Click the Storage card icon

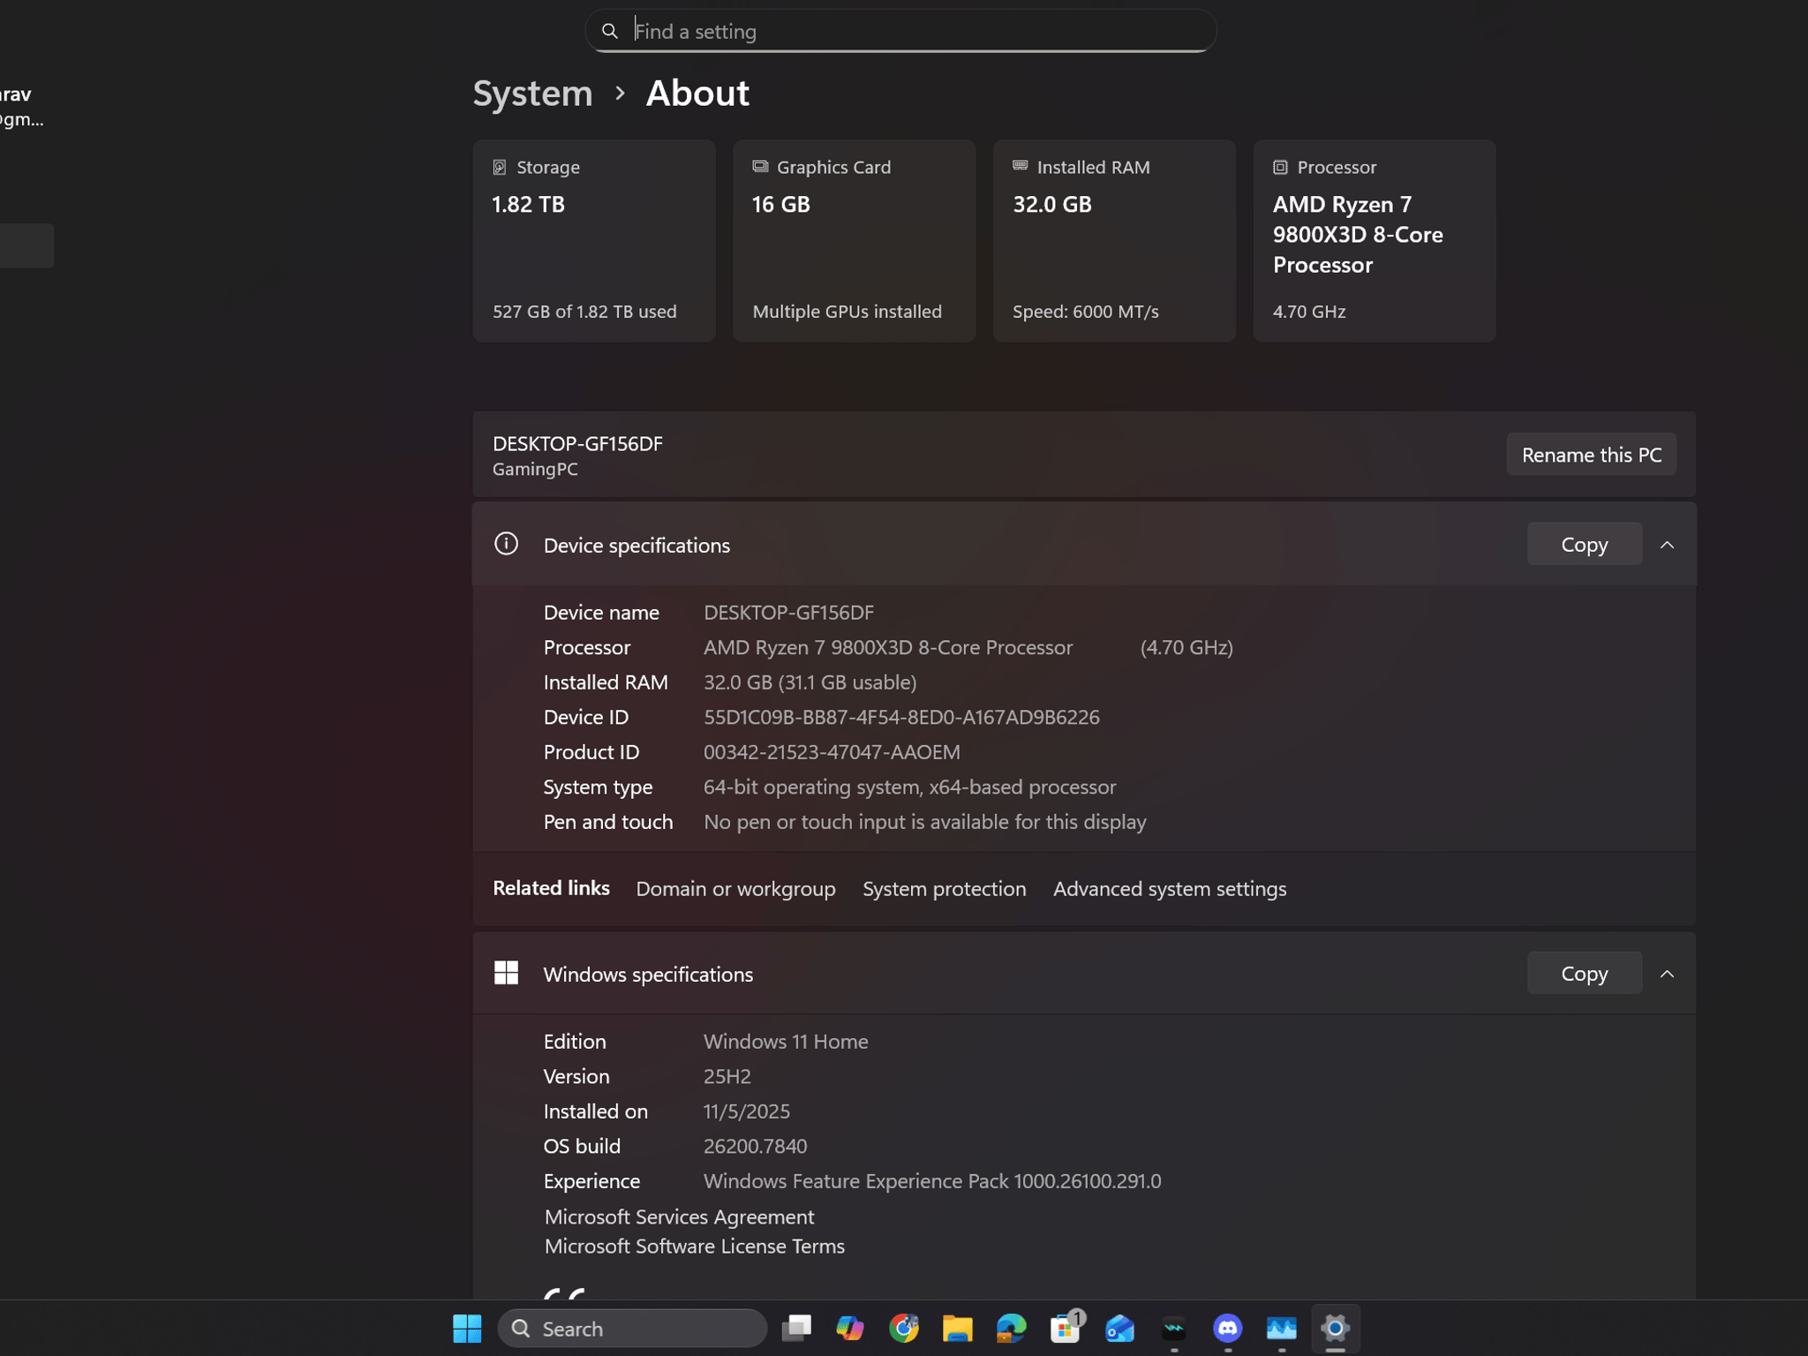coord(500,167)
